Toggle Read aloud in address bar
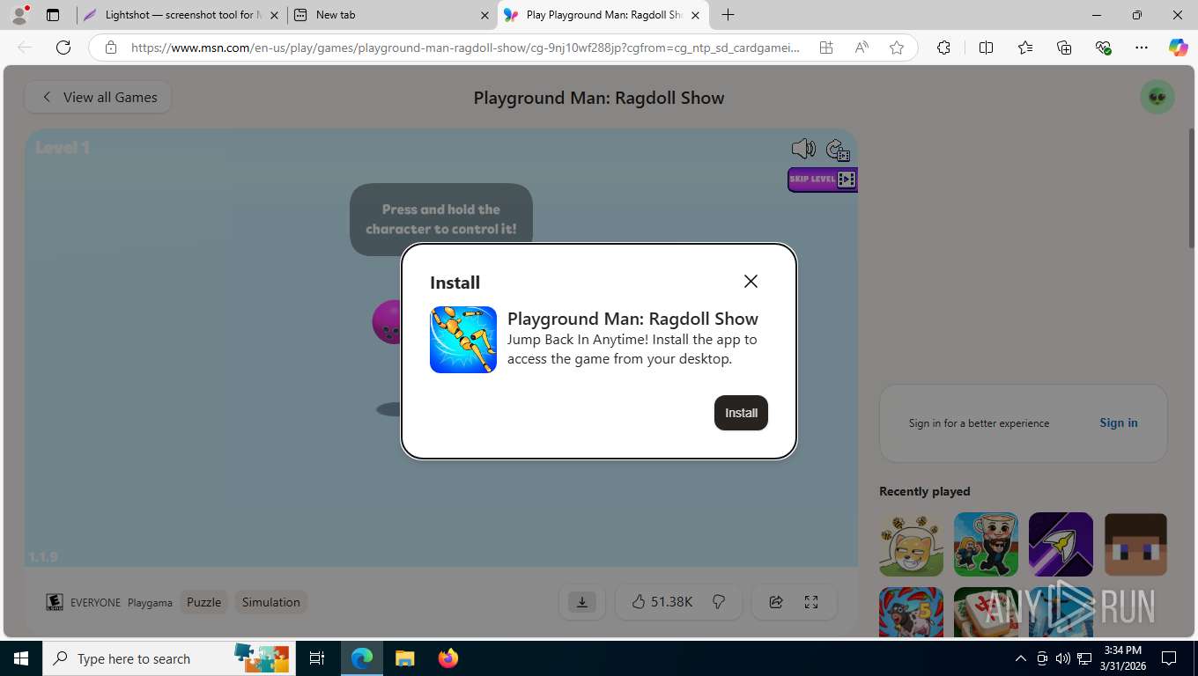Image resolution: width=1198 pixels, height=676 pixels. click(x=862, y=48)
